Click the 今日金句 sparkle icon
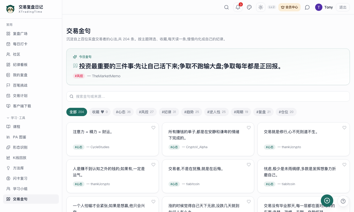 coord(75,57)
